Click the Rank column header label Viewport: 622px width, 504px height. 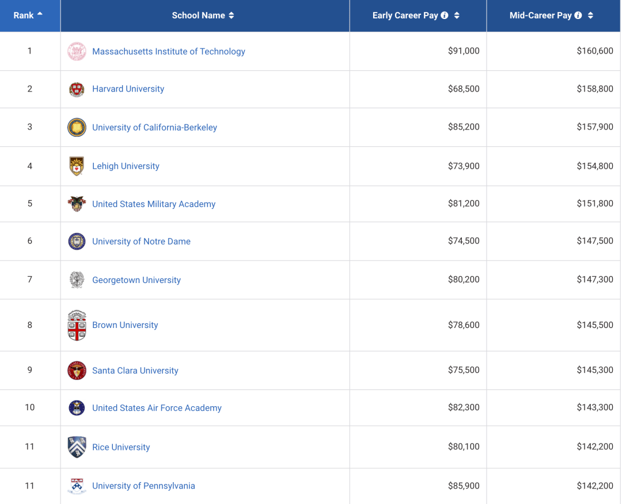click(x=24, y=16)
